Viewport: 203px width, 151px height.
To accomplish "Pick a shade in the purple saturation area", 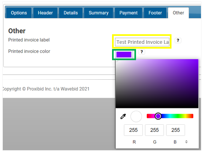I will 157,84.
